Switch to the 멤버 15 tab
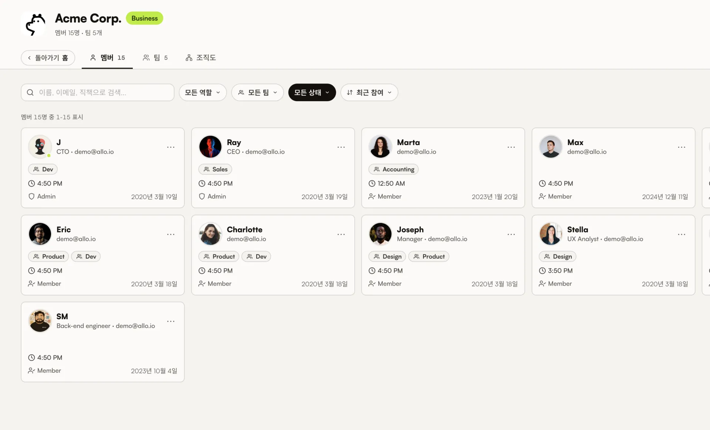 pos(107,58)
